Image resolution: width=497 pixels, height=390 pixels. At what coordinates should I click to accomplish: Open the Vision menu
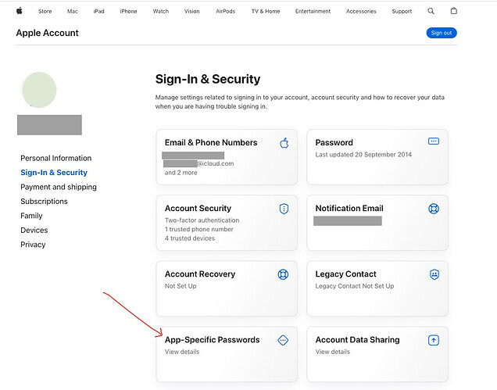[x=191, y=11]
